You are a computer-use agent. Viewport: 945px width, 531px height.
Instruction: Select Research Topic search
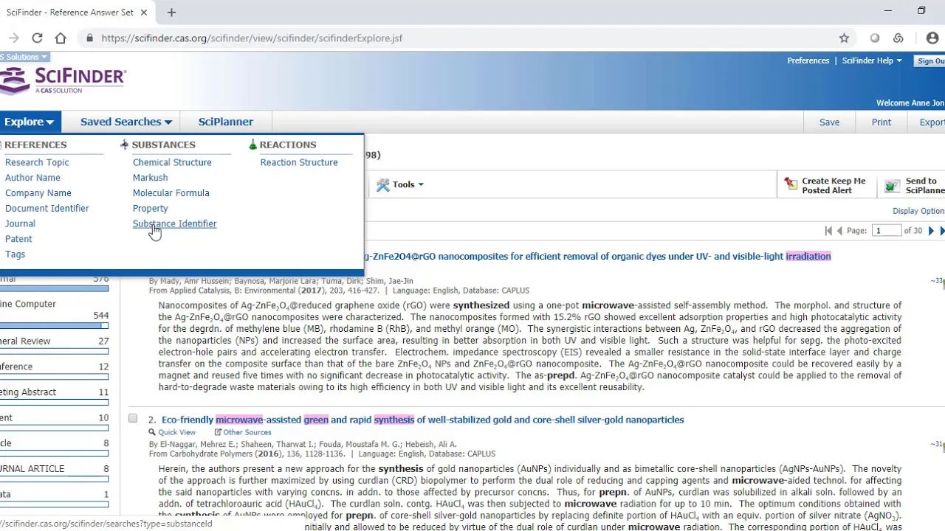tap(37, 162)
